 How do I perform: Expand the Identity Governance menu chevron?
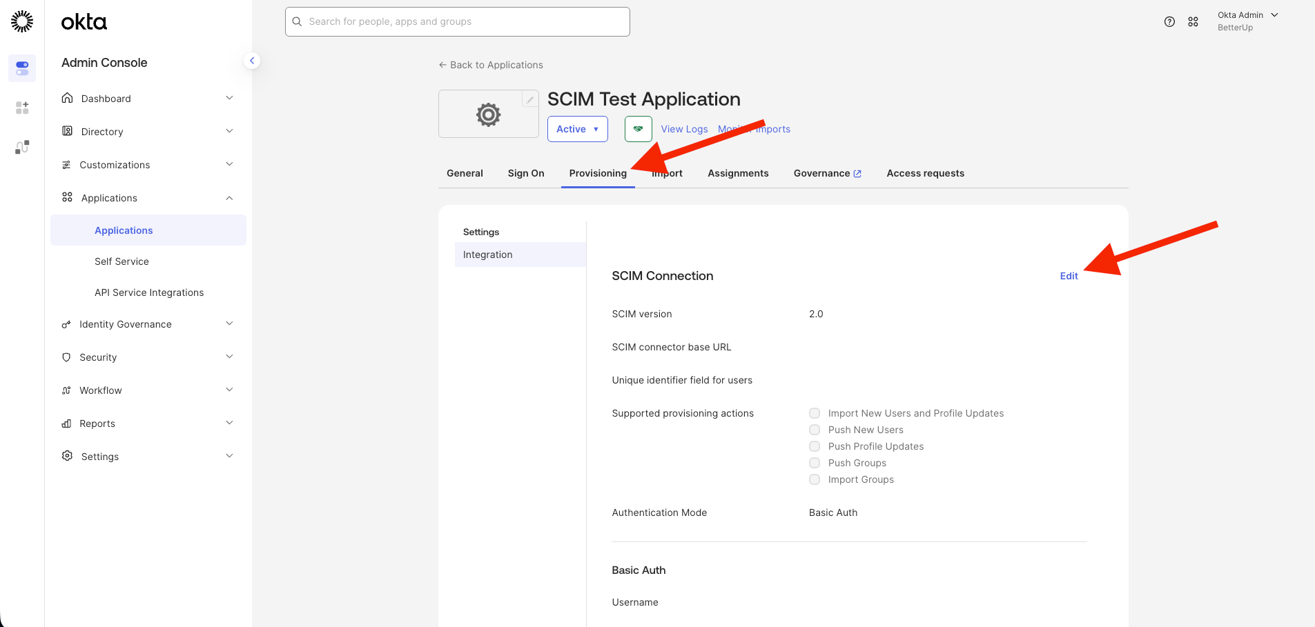pyautogui.click(x=229, y=324)
